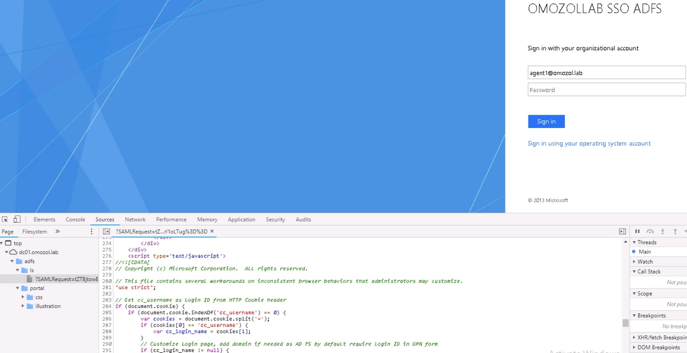Collapse the dc01.omozol.lab domain node

click(x=7, y=252)
